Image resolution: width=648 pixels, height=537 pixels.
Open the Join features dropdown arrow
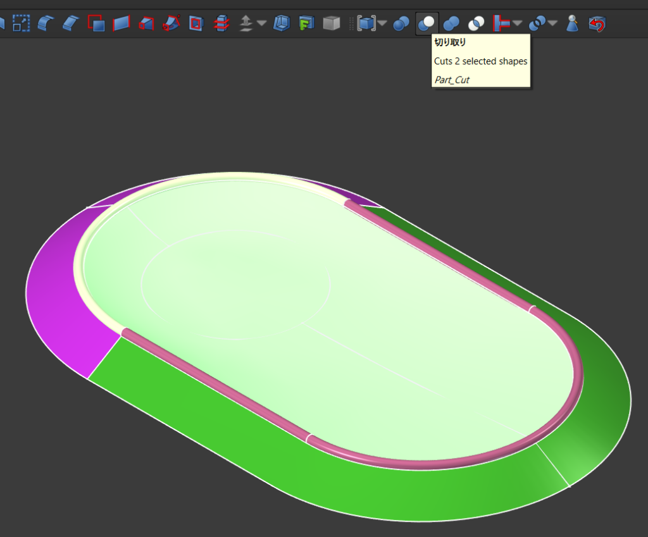[518, 24]
